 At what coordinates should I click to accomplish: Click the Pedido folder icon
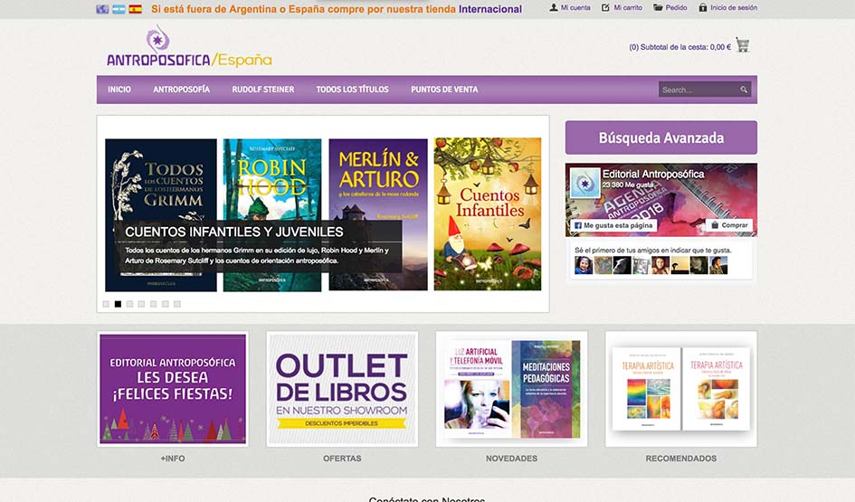[658, 7]
